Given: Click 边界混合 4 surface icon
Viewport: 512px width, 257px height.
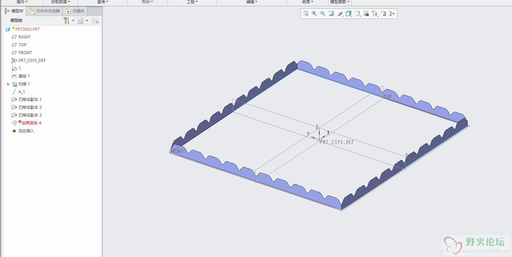Looking at the screenshot, I should point(14,123).
